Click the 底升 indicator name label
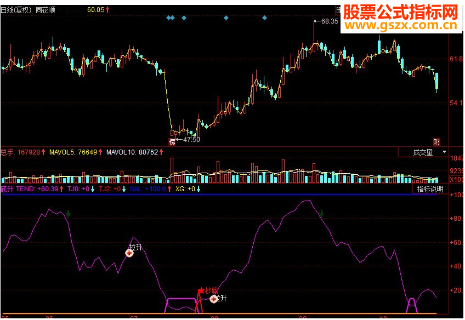The image size is (465, 320). click(7, 188)
